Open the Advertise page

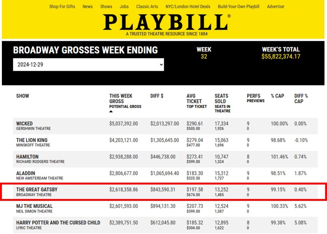click(x=275, y=7)
